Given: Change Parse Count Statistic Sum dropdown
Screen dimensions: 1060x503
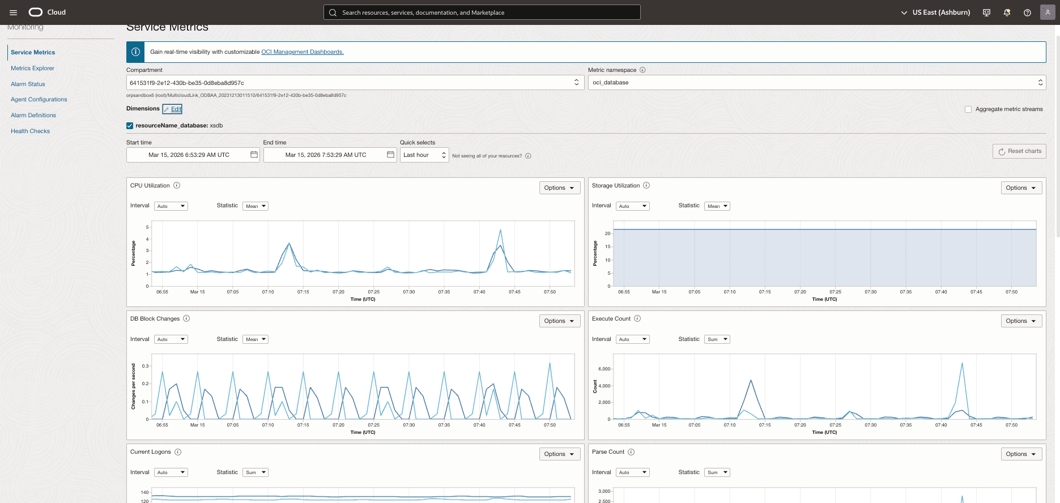Looking at the screenshot, I should point(717,472).
